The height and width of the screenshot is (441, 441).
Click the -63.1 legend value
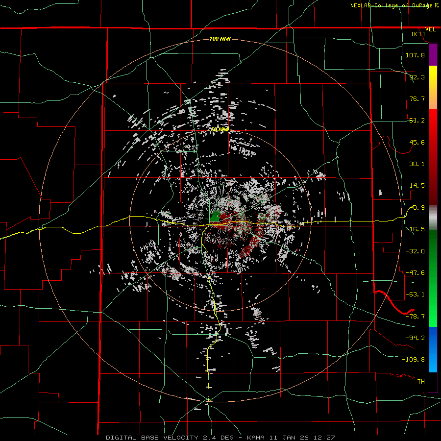(415, 294)
